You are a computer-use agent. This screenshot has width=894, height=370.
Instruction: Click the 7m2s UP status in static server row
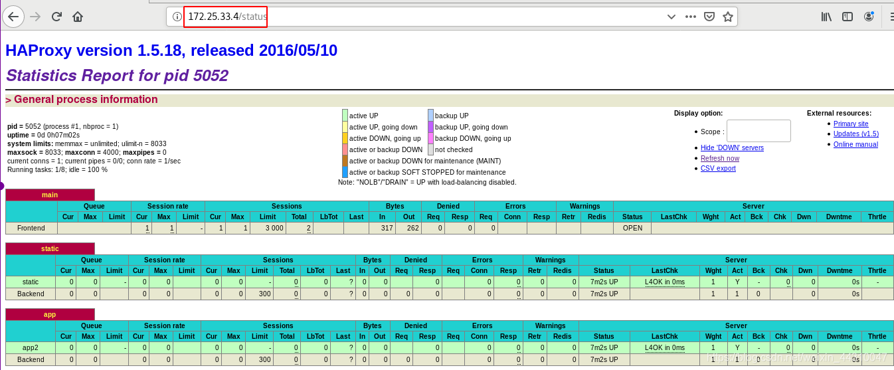(604, 282)
